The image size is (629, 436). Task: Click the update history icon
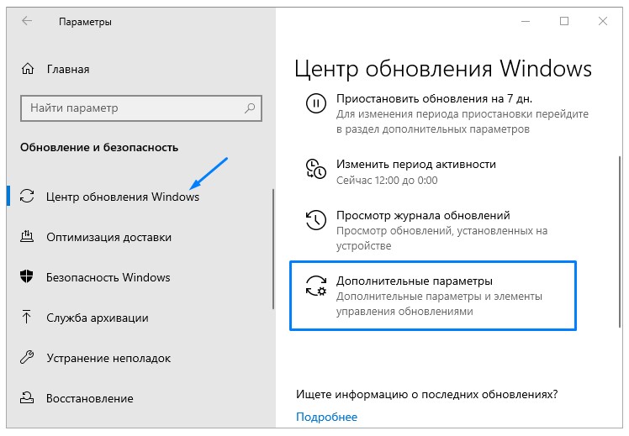point(314,220)
